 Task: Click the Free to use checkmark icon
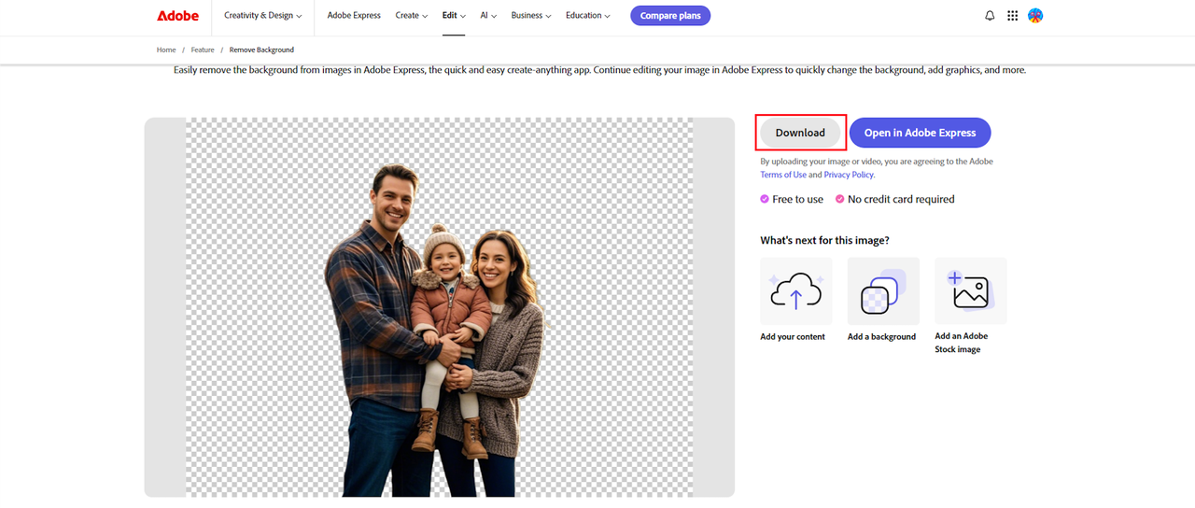pos(765,199)
